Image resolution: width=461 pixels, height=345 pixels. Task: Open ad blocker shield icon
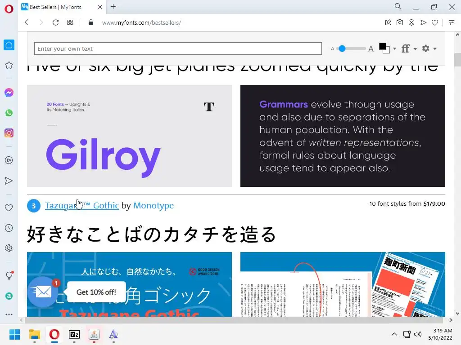411,22
